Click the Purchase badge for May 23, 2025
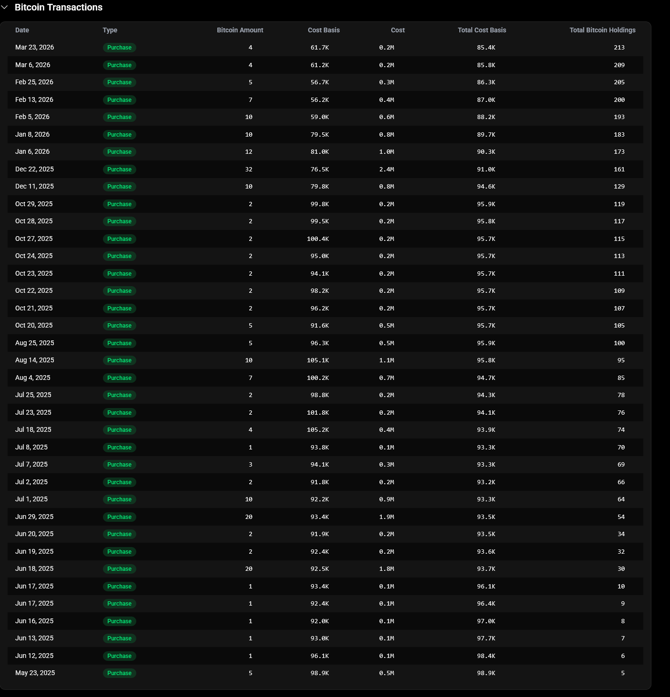Screen dimensions: 670x697 coord(120,673)
